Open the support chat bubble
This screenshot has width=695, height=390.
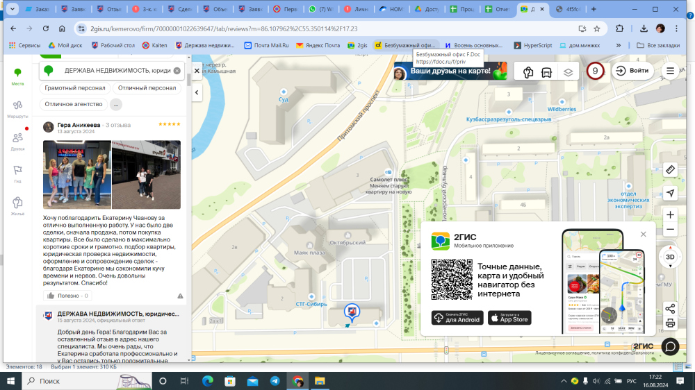tap(670, 346)
